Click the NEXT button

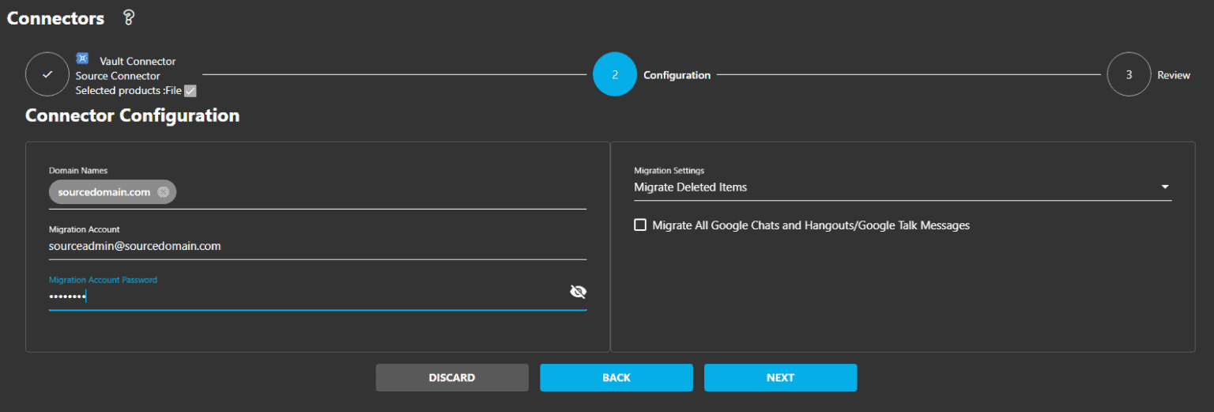coord(780,378)
